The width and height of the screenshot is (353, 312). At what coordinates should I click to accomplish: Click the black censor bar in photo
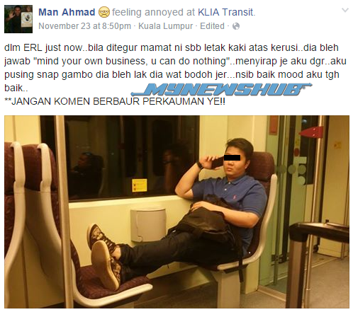[x=232, y=158]
